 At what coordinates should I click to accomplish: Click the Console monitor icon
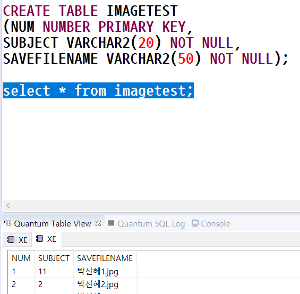(x=195, y=223)
